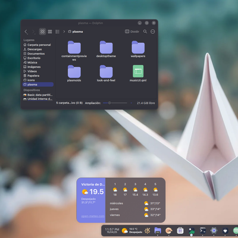Viewport: 238px width, 238px height.
Task: Open the file manager from the dock
Action: click(x=158, y=231)
